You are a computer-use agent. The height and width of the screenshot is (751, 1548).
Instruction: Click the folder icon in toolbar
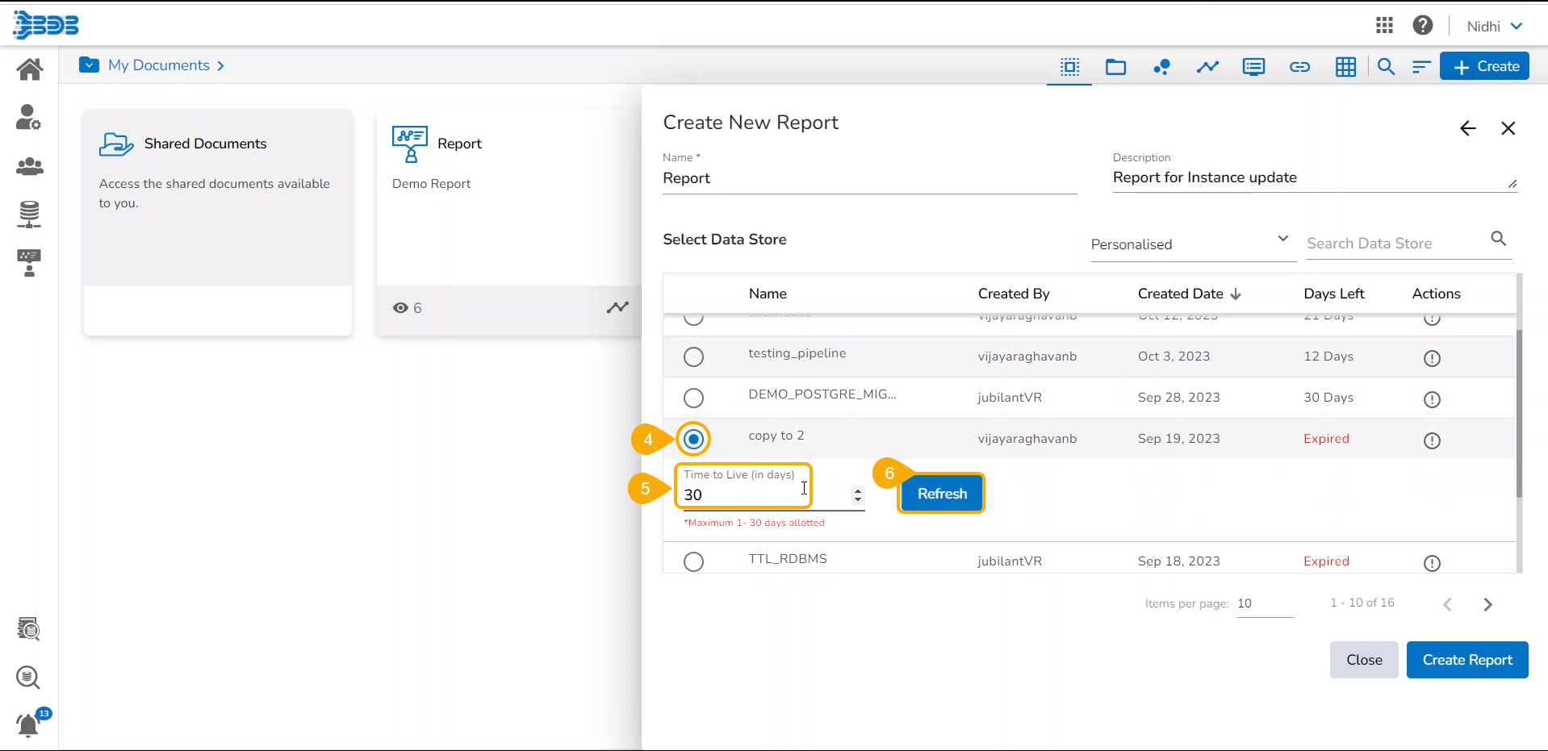(x=1115, y=67)
